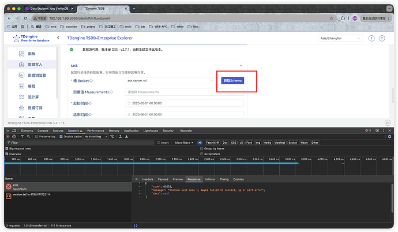The image size is (398, 232).
Task: Expand the More filters menu
Action: tap(184, 143)
